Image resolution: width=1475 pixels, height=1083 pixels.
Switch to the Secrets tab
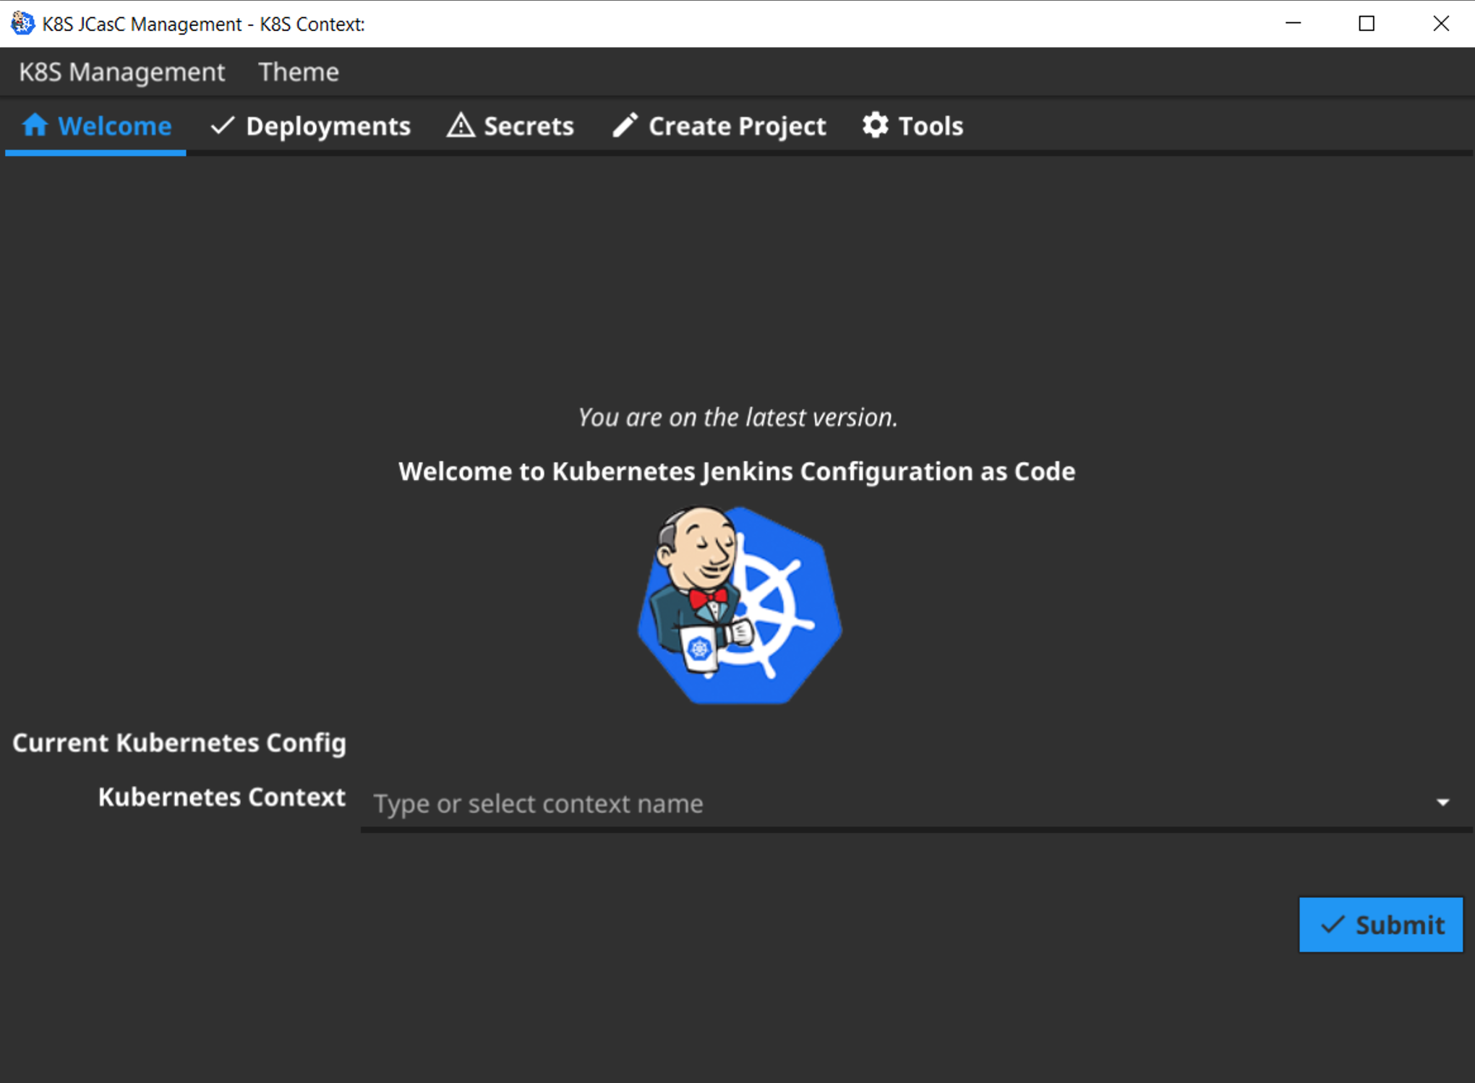tap(528, 126)
